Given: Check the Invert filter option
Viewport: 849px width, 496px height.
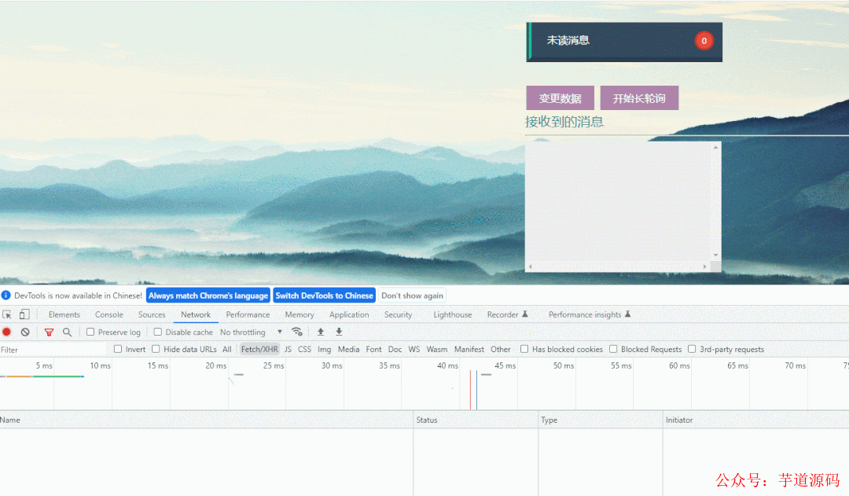Looking at the screenshot, I should point(117,348).
